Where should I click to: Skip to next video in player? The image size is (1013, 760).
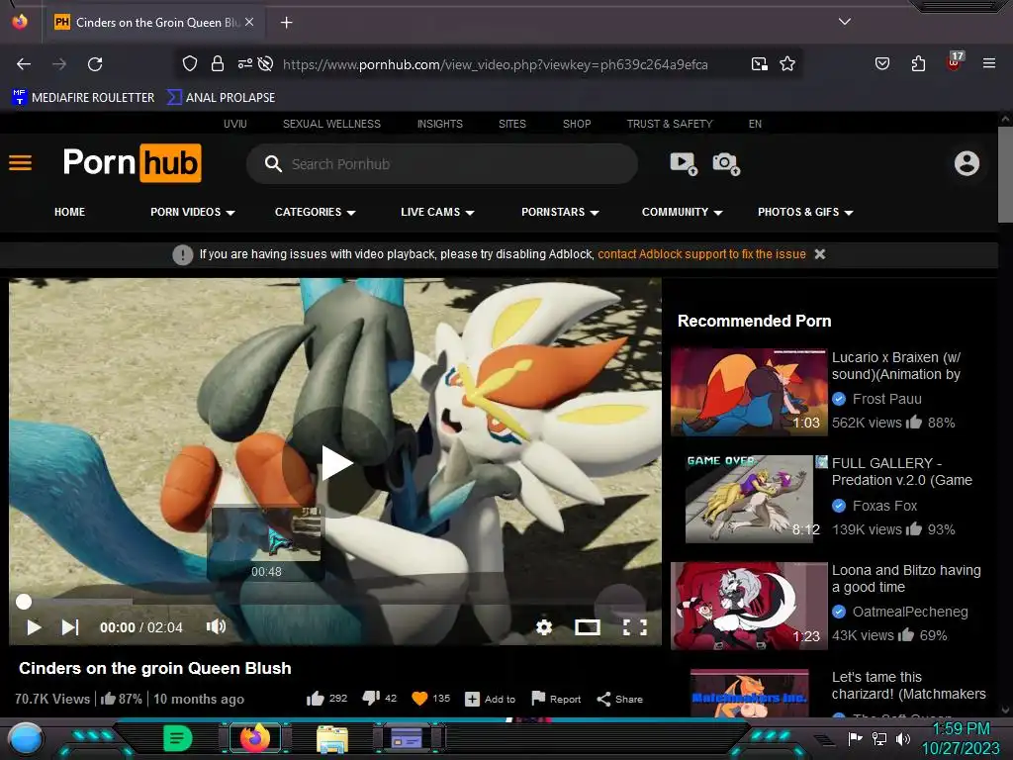pos(70,626)
